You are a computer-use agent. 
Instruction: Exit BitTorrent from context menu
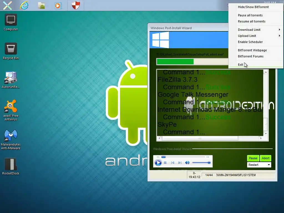coord(256,65)
